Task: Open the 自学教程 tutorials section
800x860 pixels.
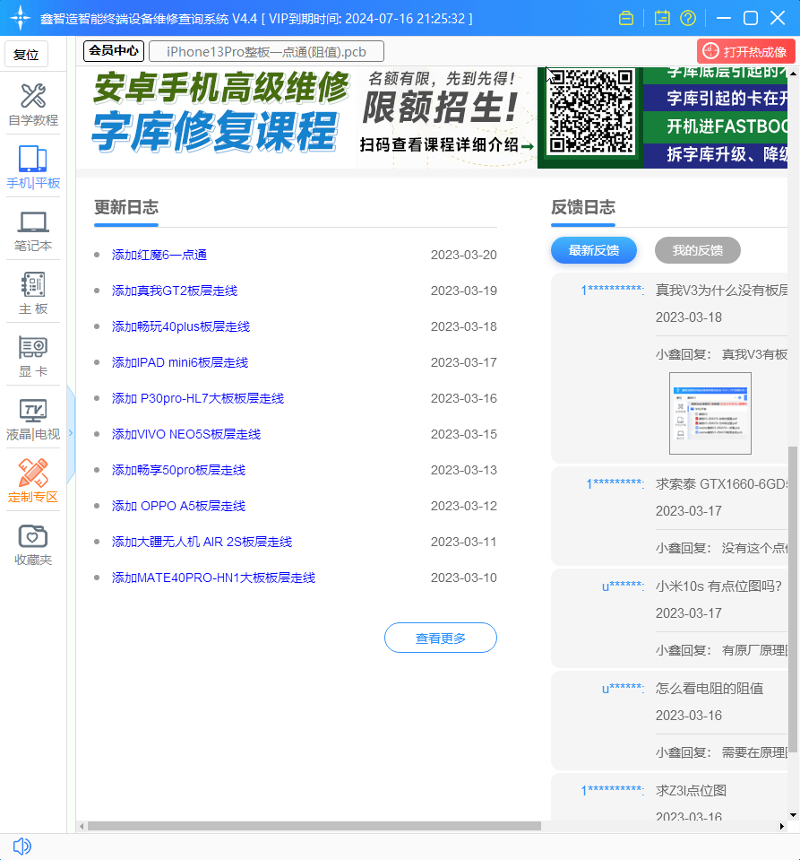Action: (x=33, y=104)
